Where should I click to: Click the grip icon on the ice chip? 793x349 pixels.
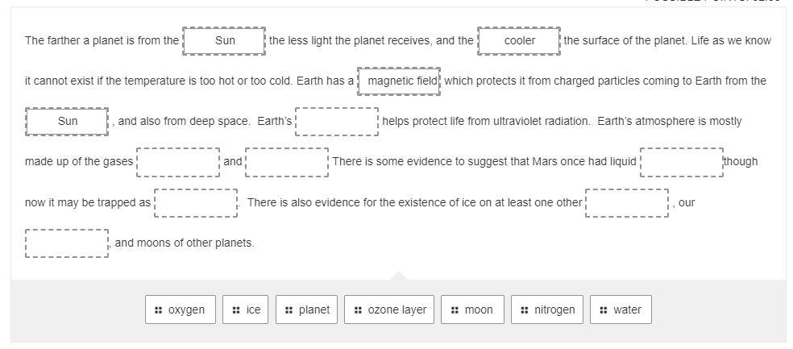[235, 310]
